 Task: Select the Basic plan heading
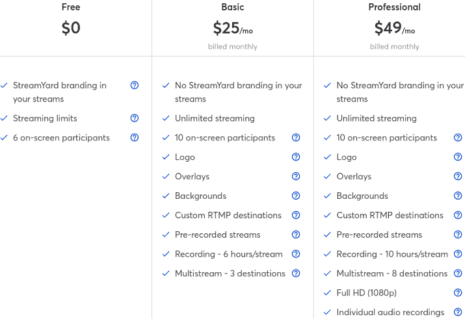233,7
